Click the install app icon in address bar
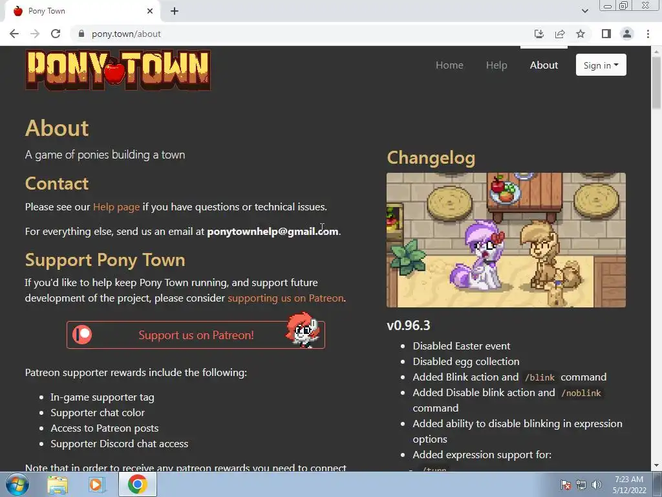The width and height of the screenshot is (662, 497). (x=539, y=34)
